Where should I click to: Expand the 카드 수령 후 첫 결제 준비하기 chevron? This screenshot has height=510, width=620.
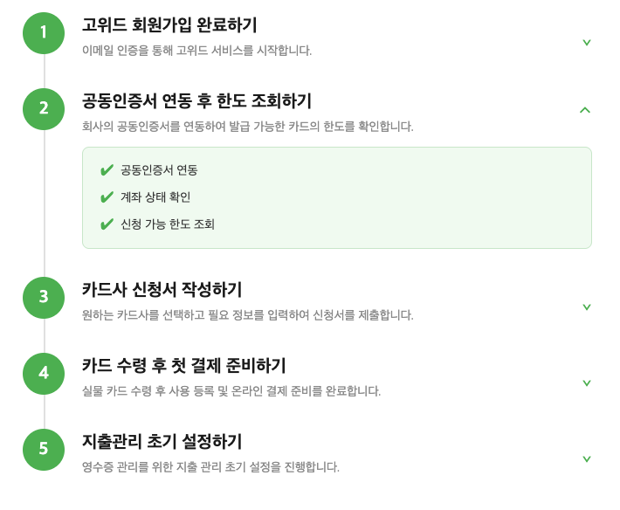tap(587, 382)
